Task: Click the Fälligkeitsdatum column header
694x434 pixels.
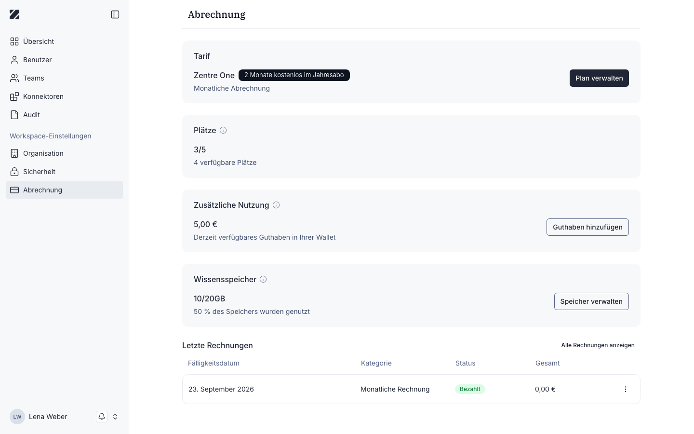Action: (x=214, y=363)
